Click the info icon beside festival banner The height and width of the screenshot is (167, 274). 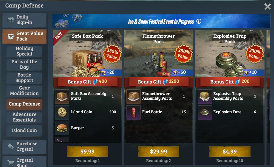point(199,21)
